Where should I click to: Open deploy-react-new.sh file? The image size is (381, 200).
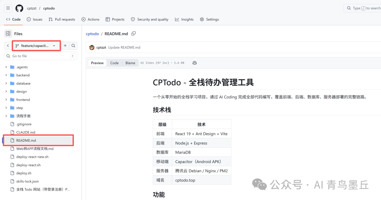32,157
